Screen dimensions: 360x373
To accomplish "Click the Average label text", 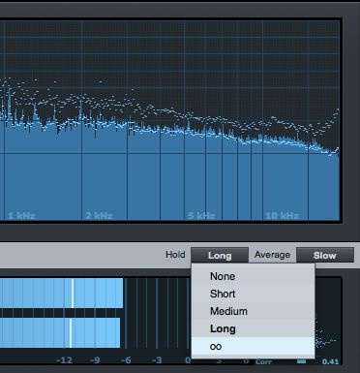I will coord(272,255).
